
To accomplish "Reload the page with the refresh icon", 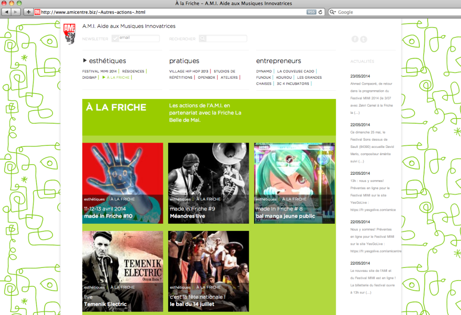I will [320, 12].
